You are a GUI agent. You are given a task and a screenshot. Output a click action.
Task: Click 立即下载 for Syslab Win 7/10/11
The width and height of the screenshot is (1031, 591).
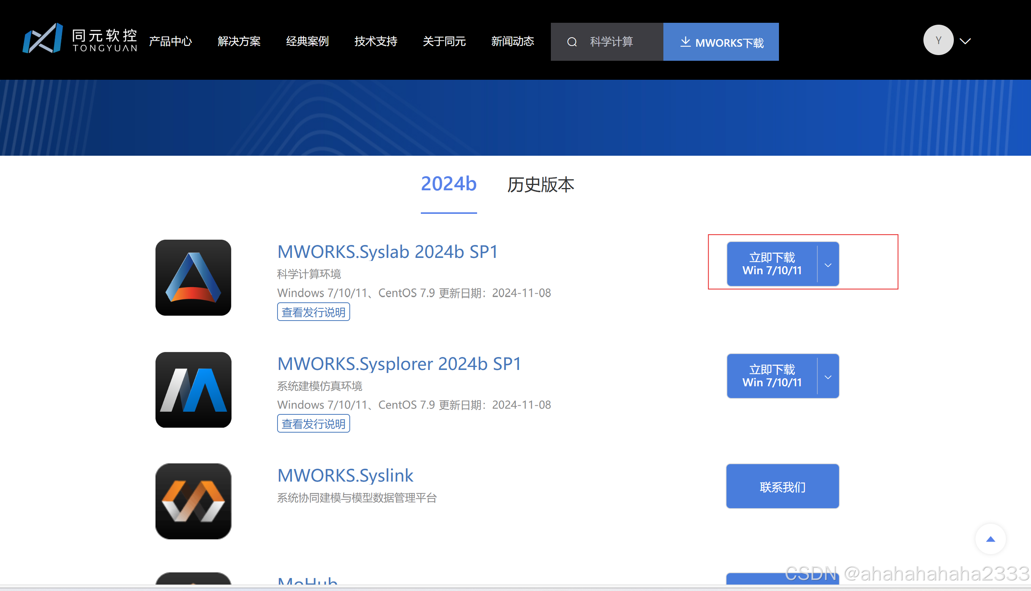tap(771, 264)
